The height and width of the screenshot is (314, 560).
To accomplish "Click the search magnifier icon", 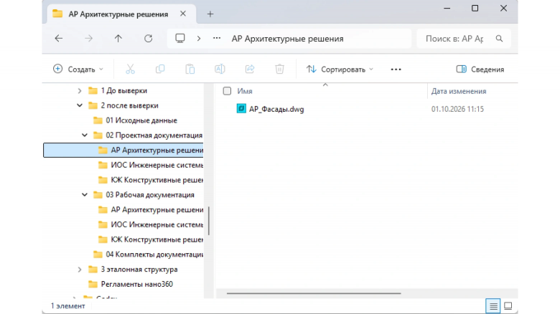I will click(499, 39).
